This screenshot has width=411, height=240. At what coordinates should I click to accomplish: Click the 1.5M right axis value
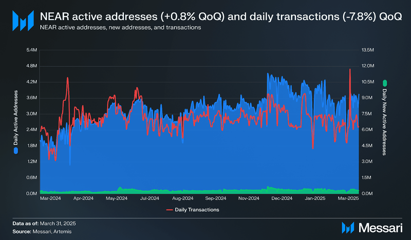coord(366,178)
